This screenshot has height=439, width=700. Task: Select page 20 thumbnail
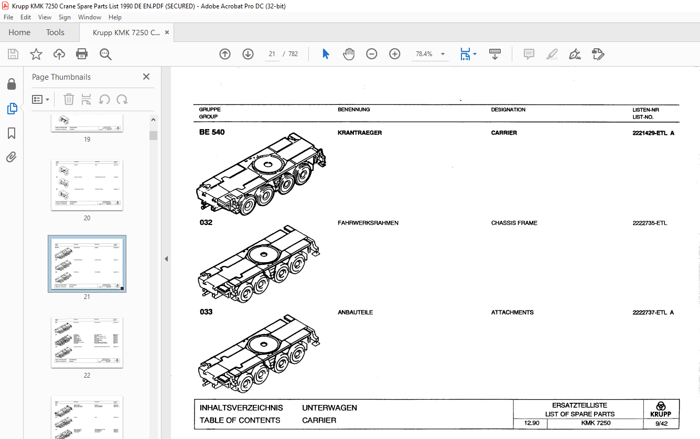[87, 185]
